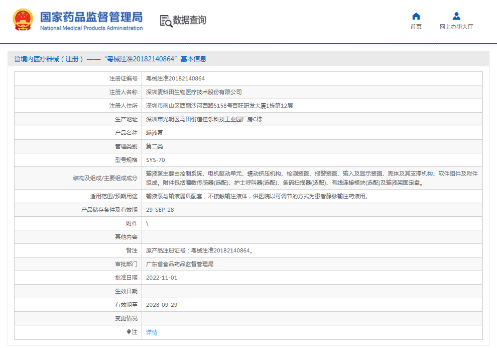Click the 网上办事大厅 text label
The image size is (497, 348).
[456, 26]
